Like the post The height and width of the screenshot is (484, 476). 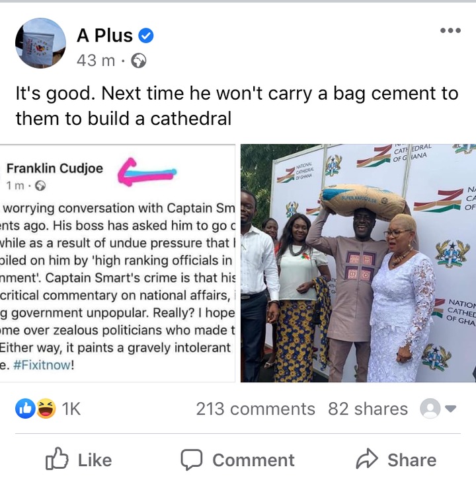[79, 460]
